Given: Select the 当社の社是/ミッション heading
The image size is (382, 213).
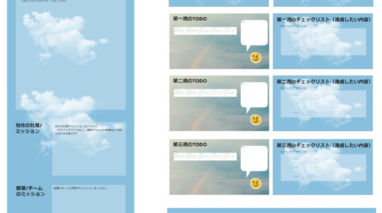Looking at the screenshot, I should point(29,128).
